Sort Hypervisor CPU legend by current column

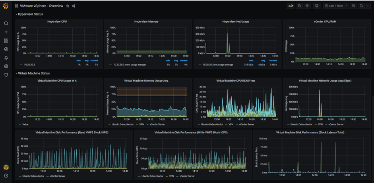(x=94, y=60)
